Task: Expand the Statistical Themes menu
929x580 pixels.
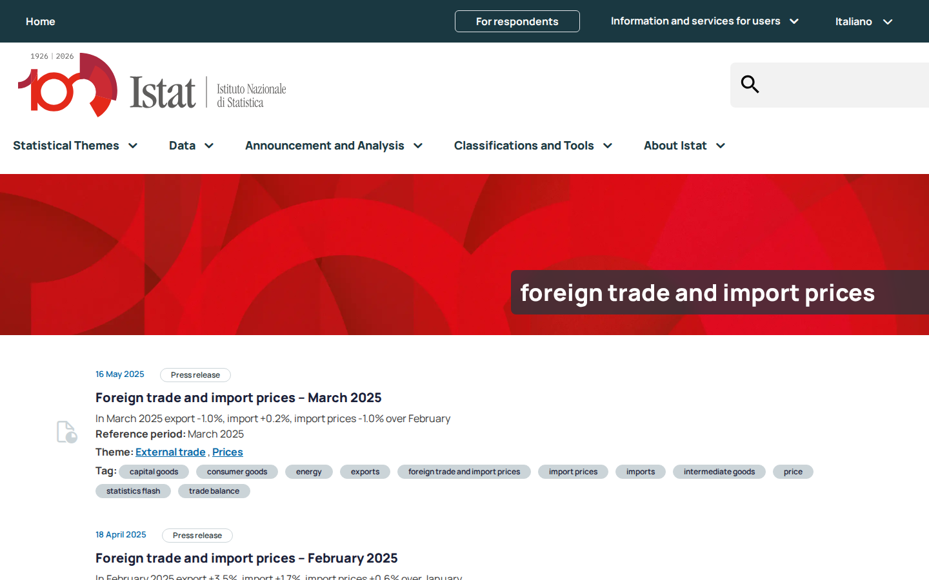Action: tap(75, 146)
